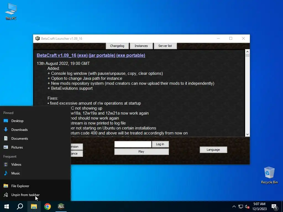283x212 pixels.
Task: Click the '13th August 2022, 19:00 GMT' line
Action: pos(63,63)
